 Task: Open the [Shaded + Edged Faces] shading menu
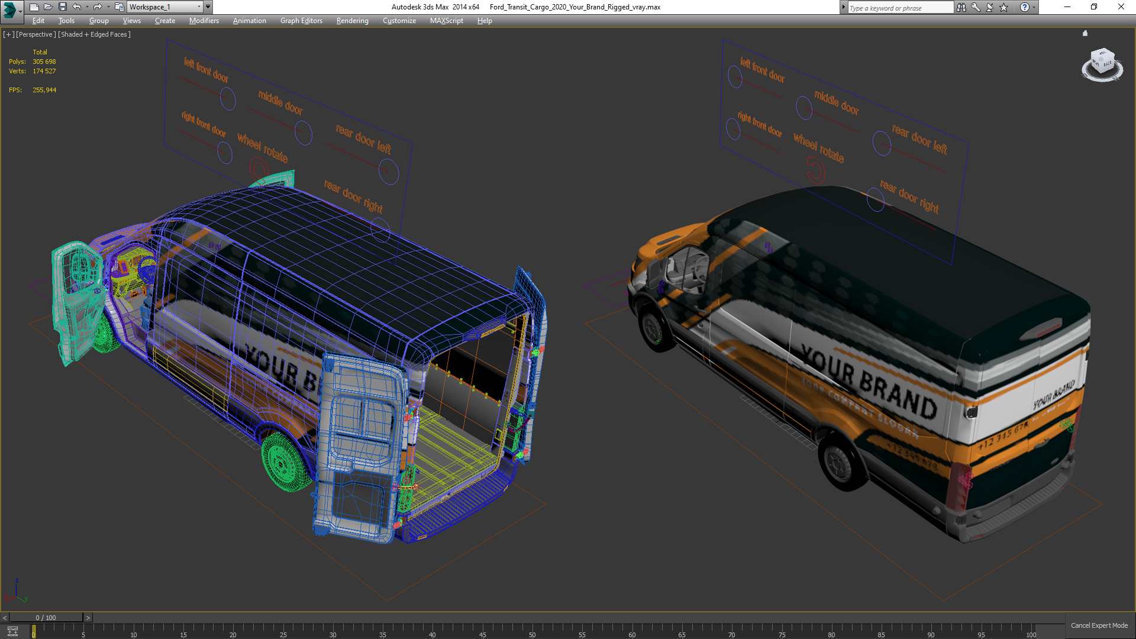pyautogui.click(x=94, y=34)
